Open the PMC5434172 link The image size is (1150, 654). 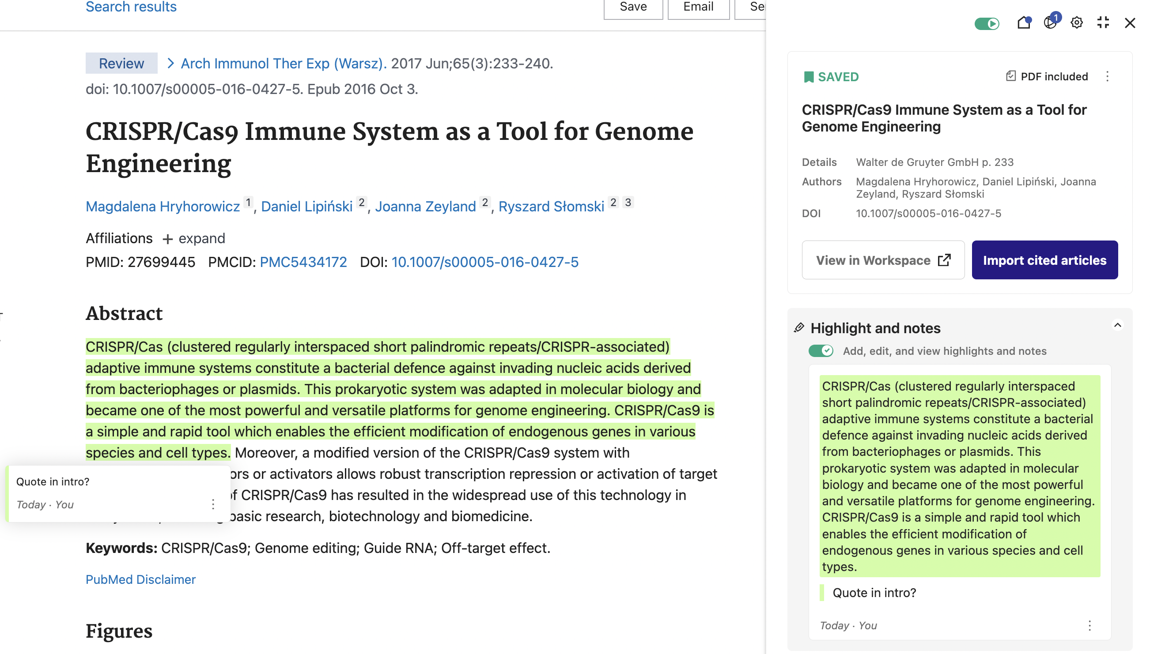303,262
